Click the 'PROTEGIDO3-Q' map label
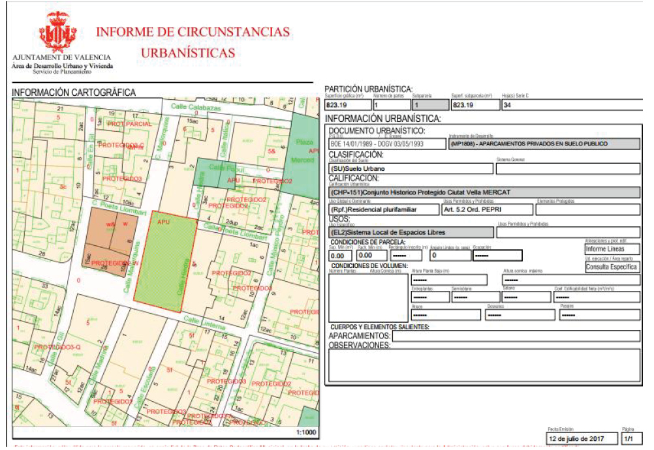The image size is (654, 450). click(57, 347)
